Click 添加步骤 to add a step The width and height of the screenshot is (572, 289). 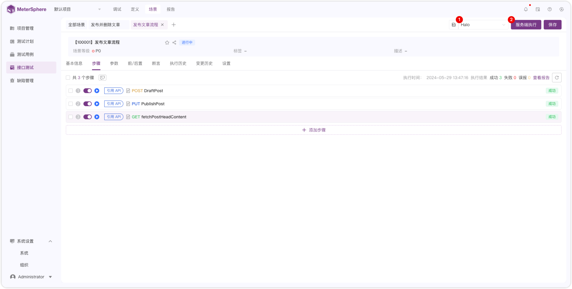pos(314,130)
